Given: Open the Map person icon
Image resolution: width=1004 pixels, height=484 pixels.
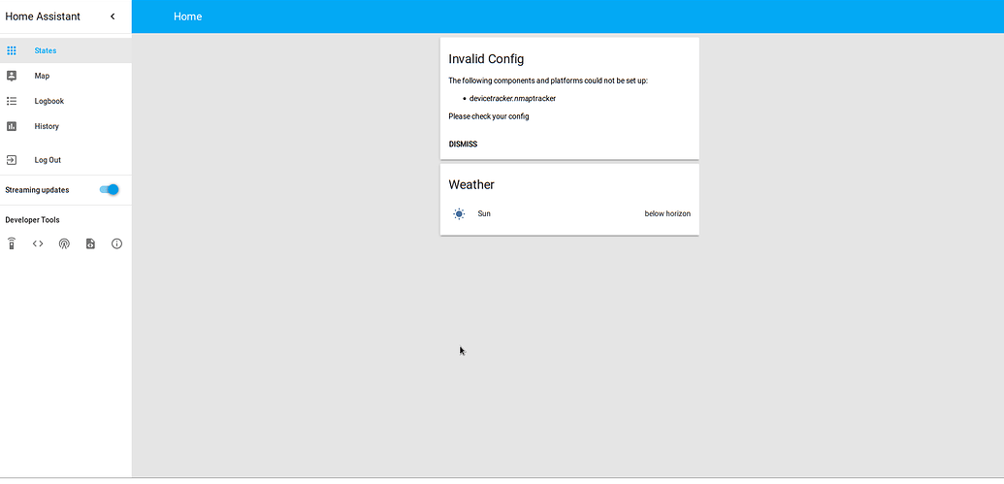Looking at the screenshot, I should point(11,76).
